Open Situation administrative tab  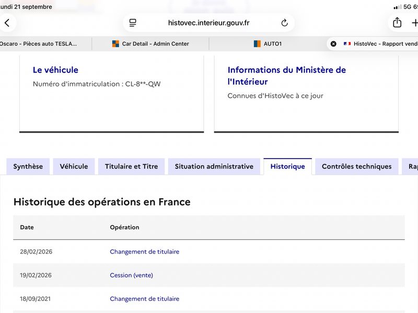coord(214,166)
